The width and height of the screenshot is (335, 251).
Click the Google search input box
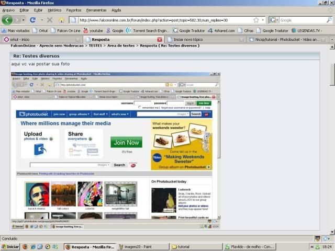point(303,20)
